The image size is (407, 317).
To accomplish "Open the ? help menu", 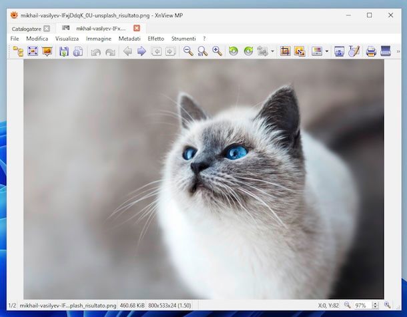I will pos(204,39).
